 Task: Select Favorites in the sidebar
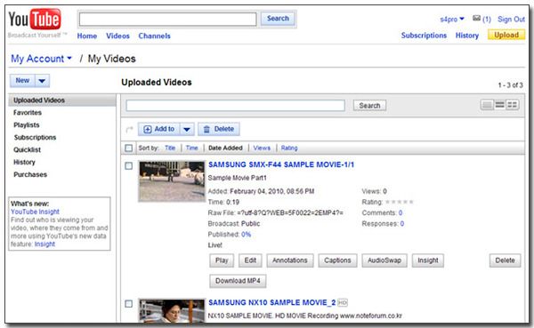click(x=28, y=113)
